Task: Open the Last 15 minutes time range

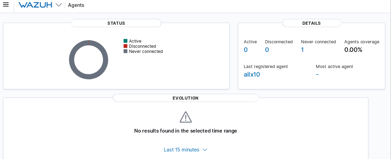Action: tap(182, 150)
